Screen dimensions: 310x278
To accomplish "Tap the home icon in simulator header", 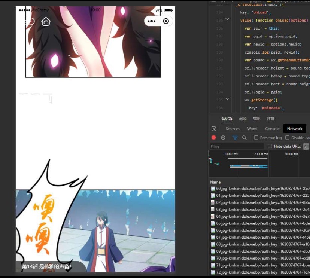I will [46, 21].
